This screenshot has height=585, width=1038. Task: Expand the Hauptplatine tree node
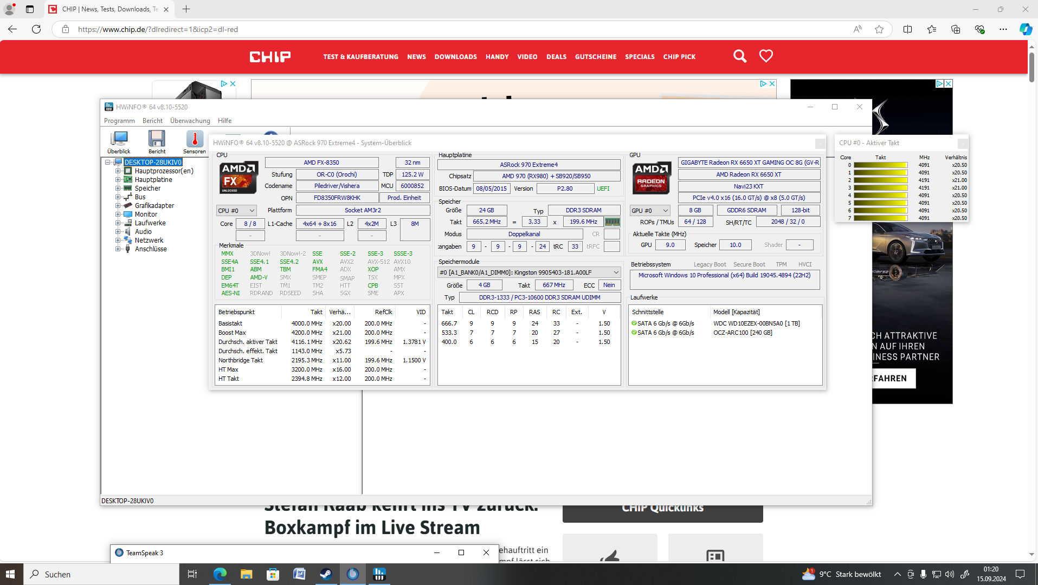[118, 180]
